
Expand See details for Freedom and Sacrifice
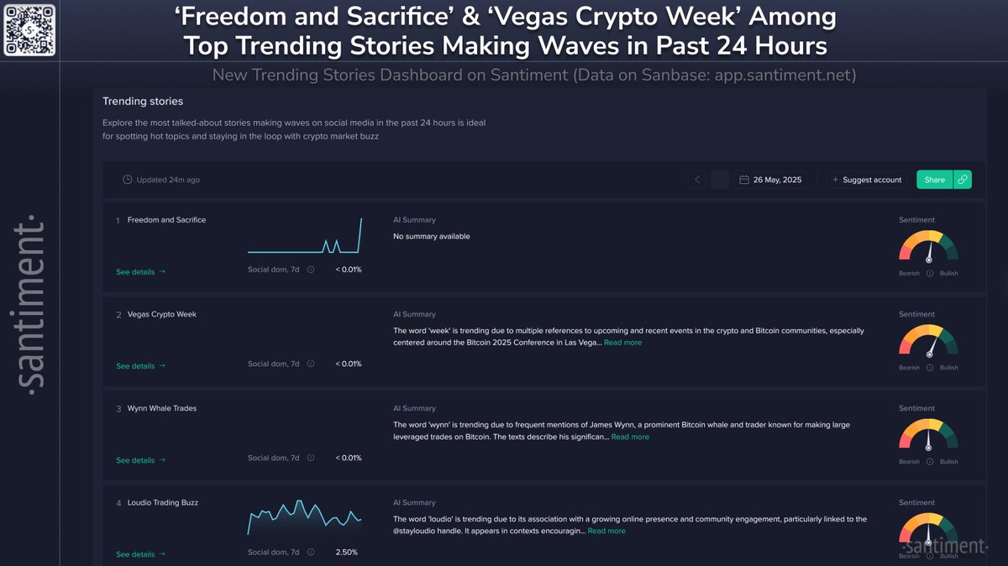click(141, 272)
